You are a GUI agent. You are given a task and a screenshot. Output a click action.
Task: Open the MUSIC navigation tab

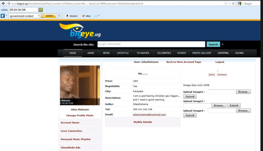coord(91,53)
